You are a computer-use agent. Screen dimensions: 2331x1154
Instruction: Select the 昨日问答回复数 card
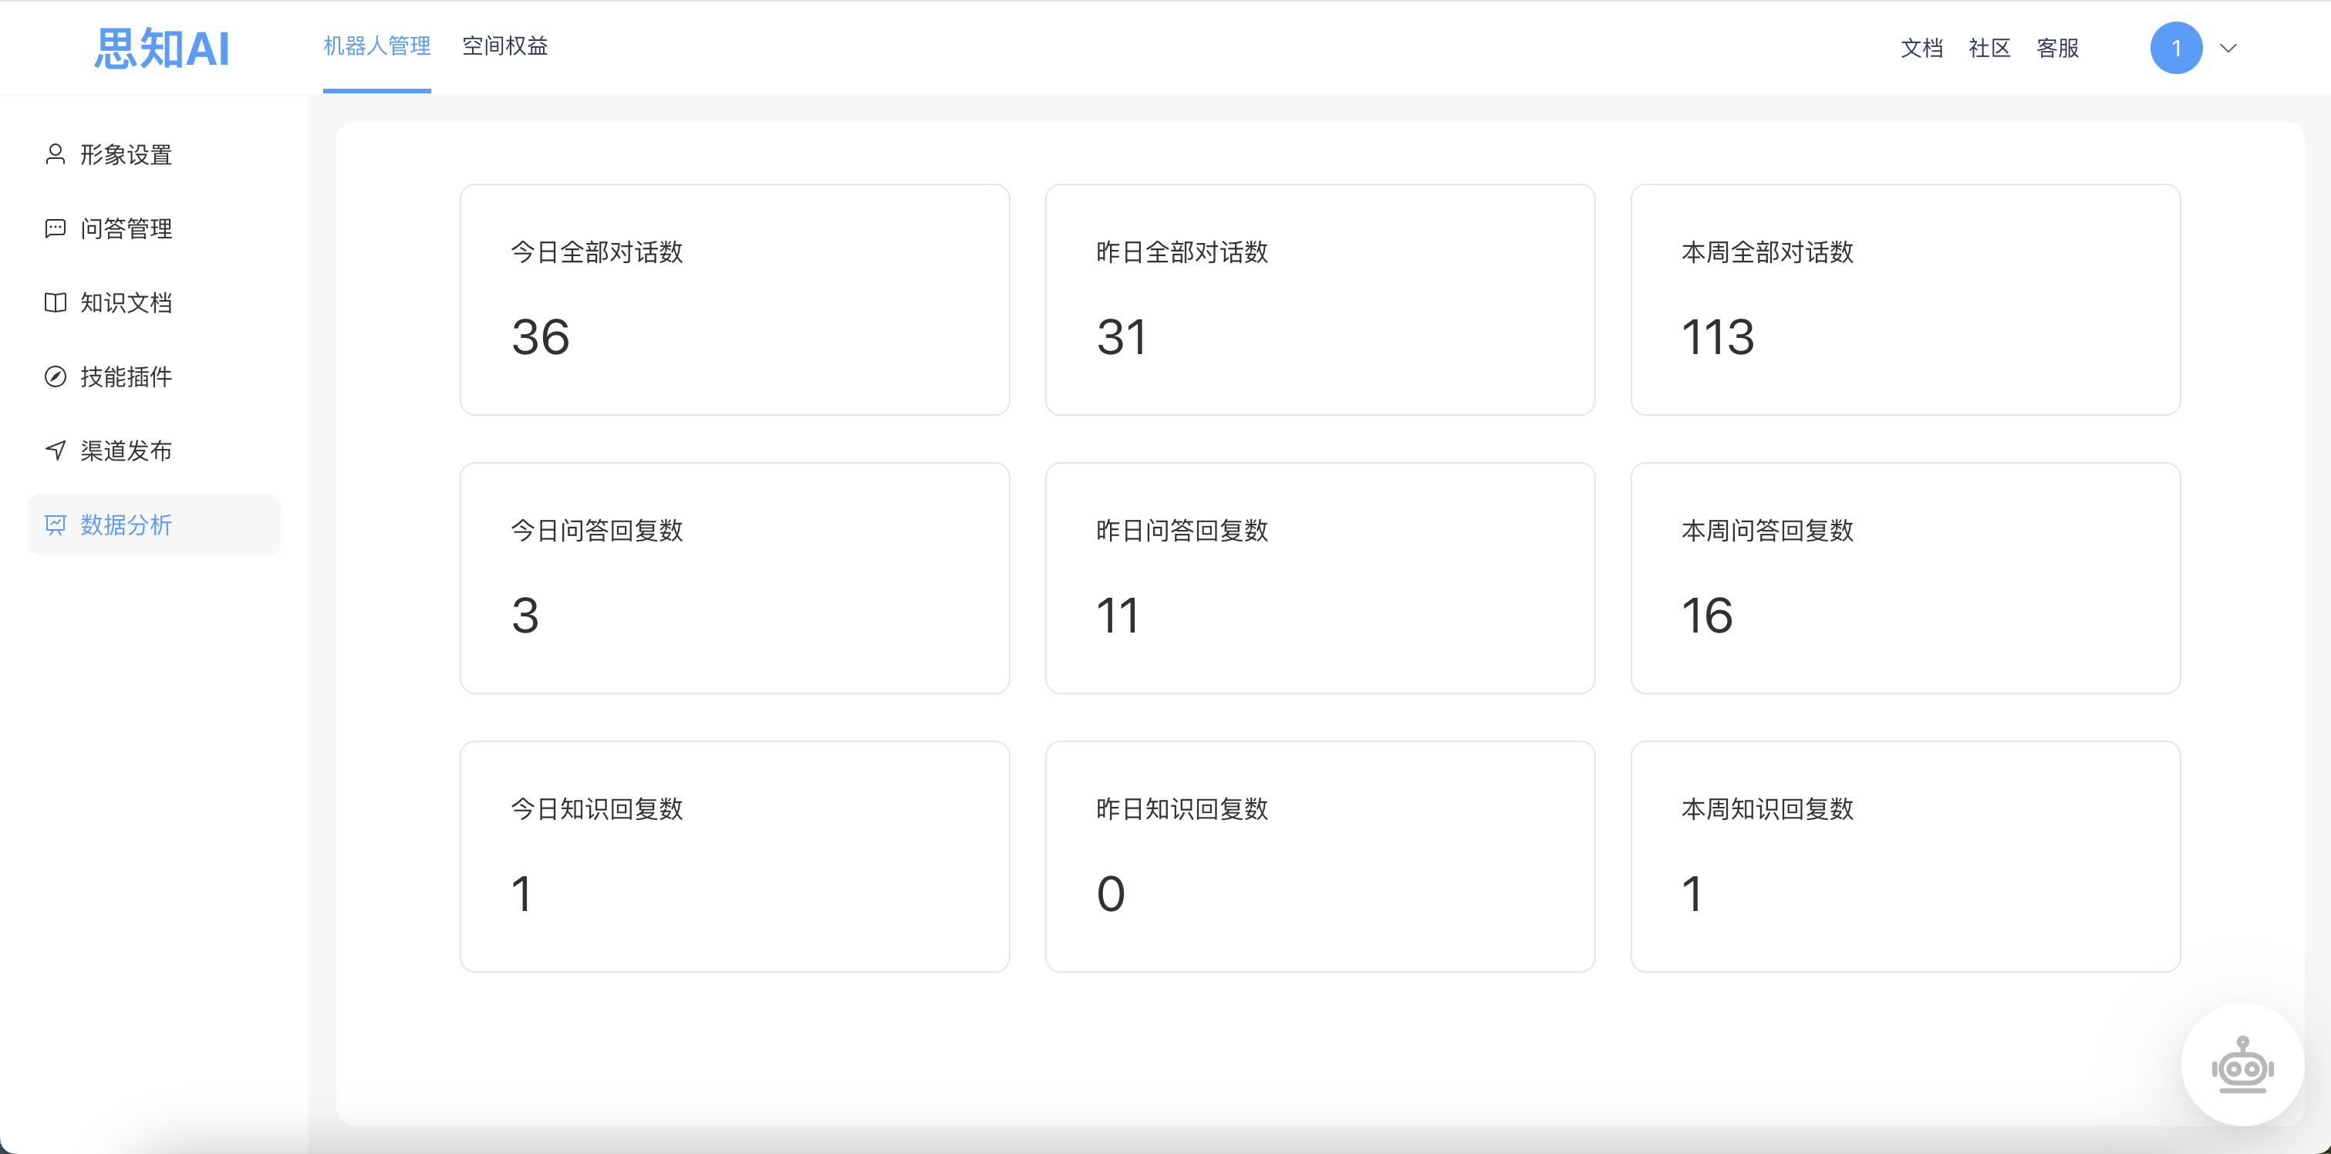1319,579
